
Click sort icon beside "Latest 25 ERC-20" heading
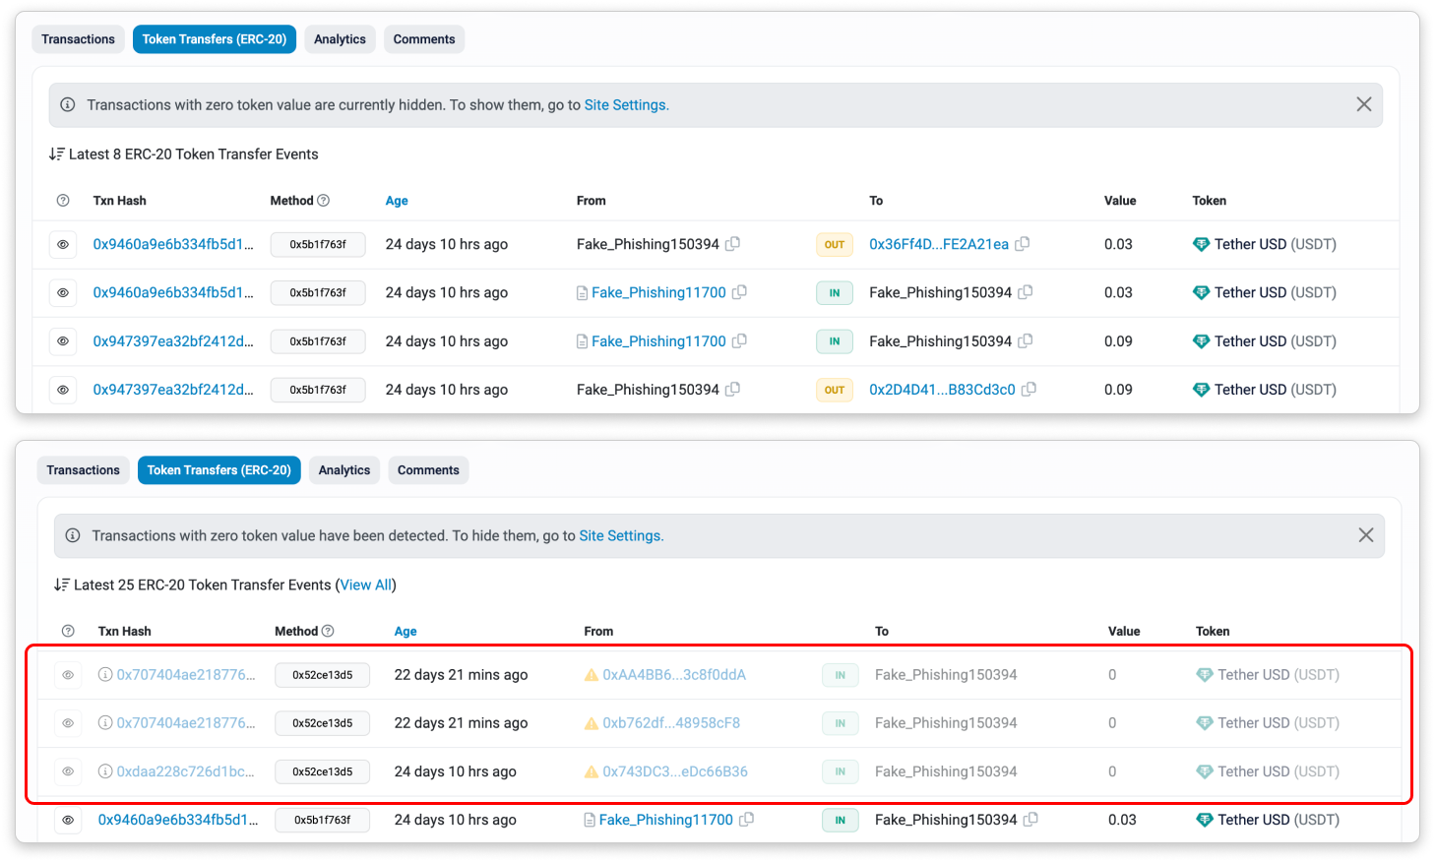[62, 585]
